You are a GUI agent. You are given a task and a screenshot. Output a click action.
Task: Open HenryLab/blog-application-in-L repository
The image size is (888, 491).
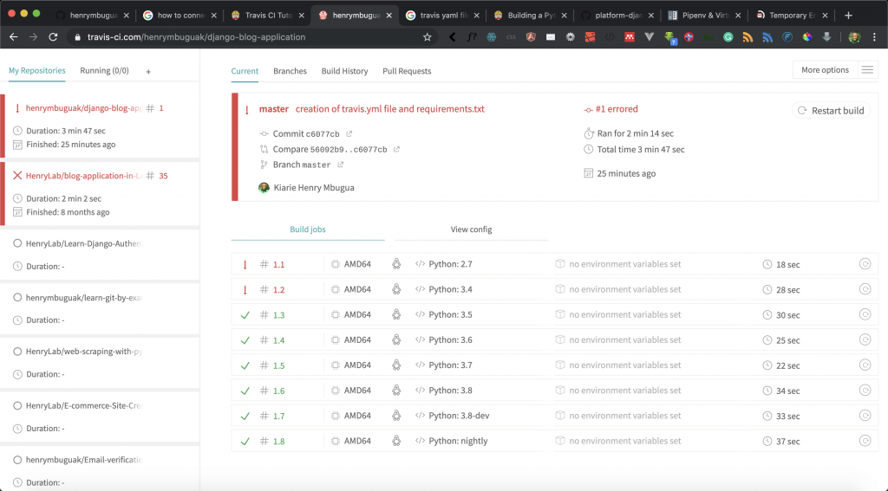point(83,176)
